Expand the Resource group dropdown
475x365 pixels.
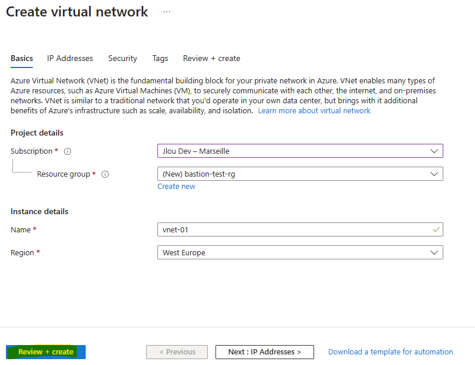[300, 174]
